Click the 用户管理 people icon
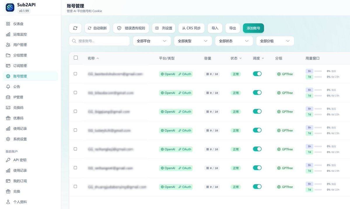This screenshot has height=209, width=350. pyautogui.click(x=8, y=45)
